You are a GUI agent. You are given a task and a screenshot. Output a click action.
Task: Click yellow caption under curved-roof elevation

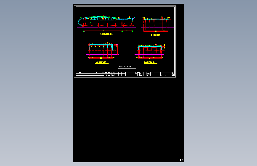pos(106,34)
